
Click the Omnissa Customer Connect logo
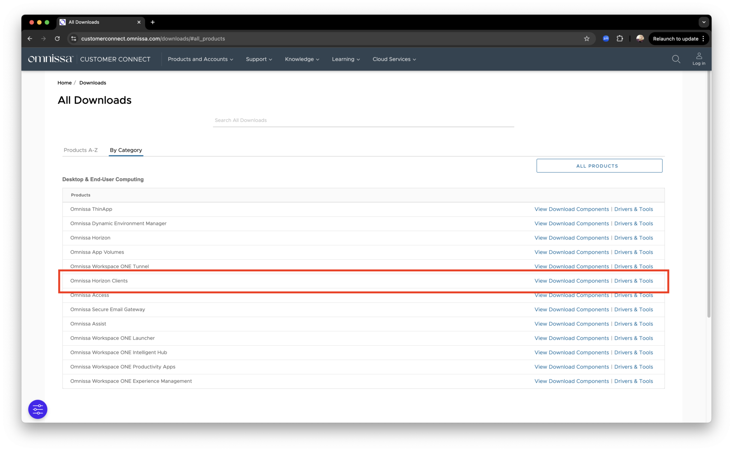[x=50, y=58]
